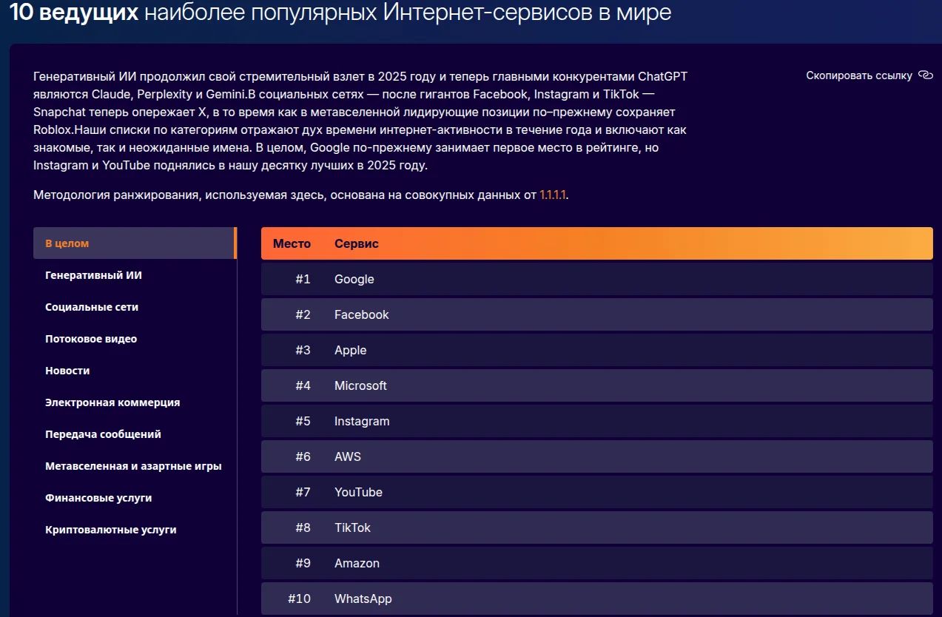Image resolution: width=942 pixels, height=617 pixels.
Task: Click the #5 rank number
Action: point(303,421)
